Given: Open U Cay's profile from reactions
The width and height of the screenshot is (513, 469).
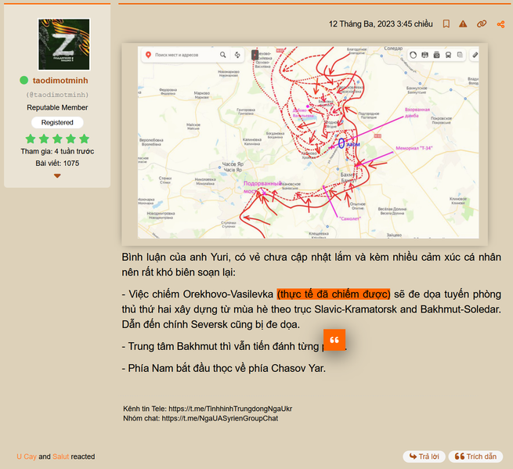Looking at the screenshot, I should (x=27, y=456).
